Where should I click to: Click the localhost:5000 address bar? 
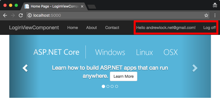(118, 15)
